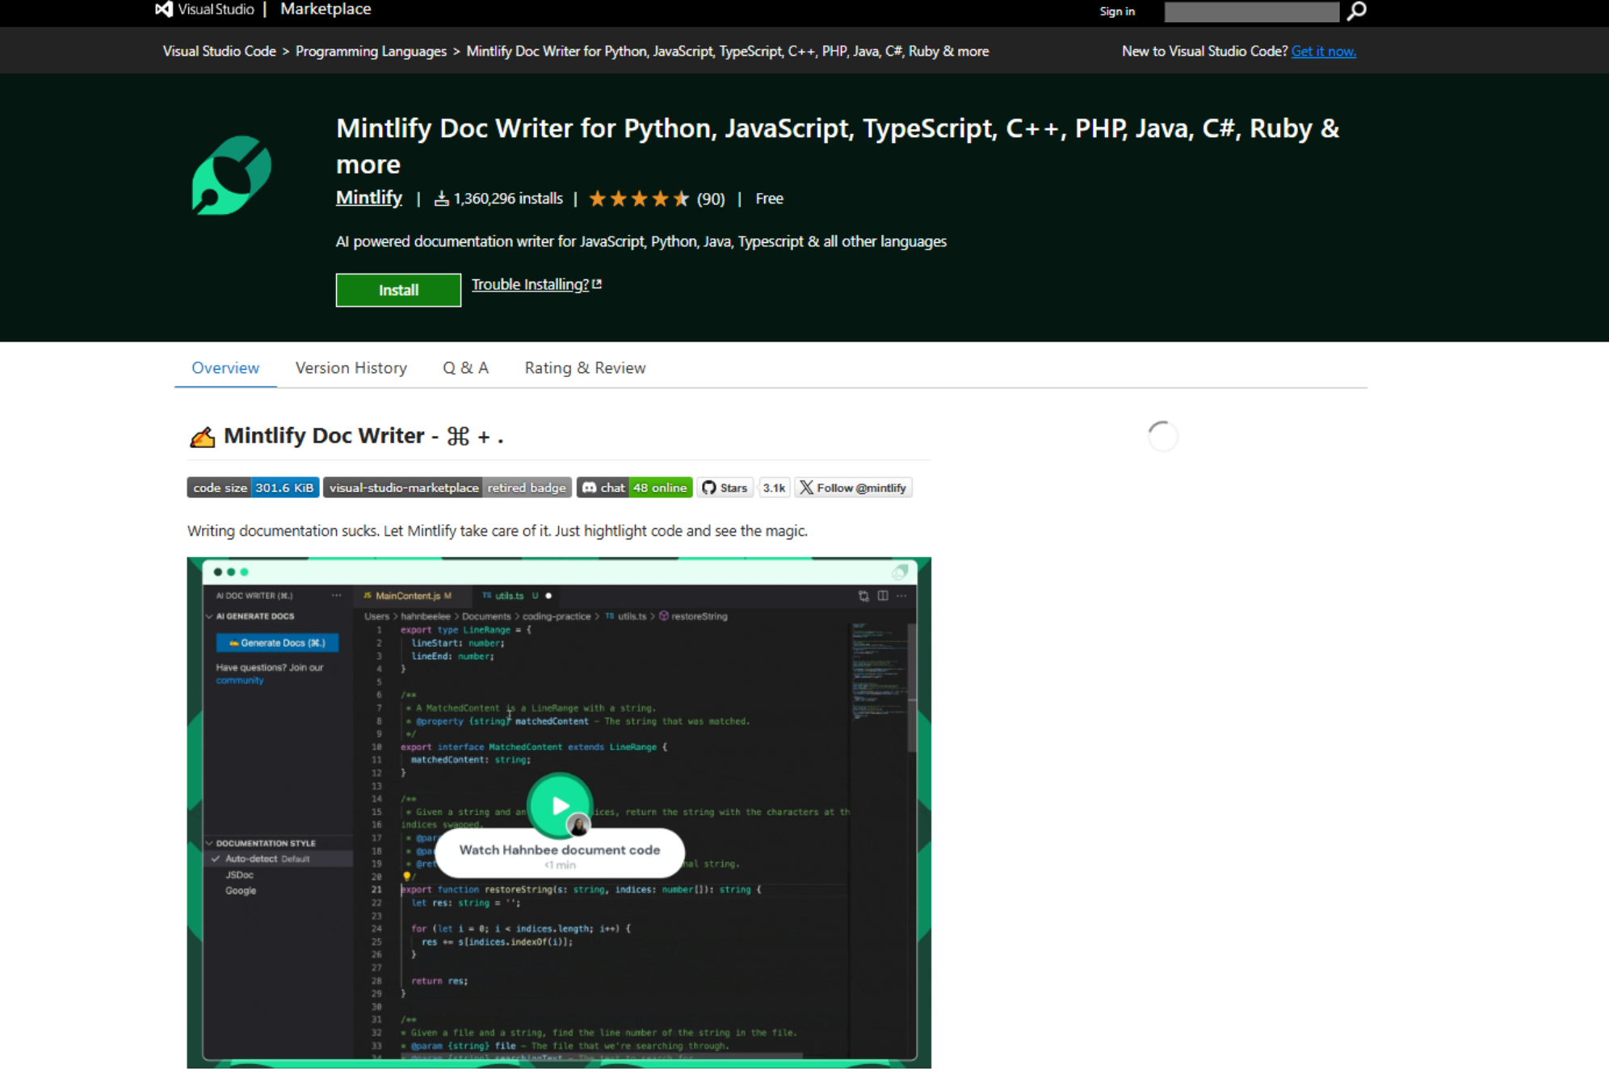Follow @mintlify on X badge
This screenshot has width=1609, height=1077.
pyautogui.click(x=853, y=488)
